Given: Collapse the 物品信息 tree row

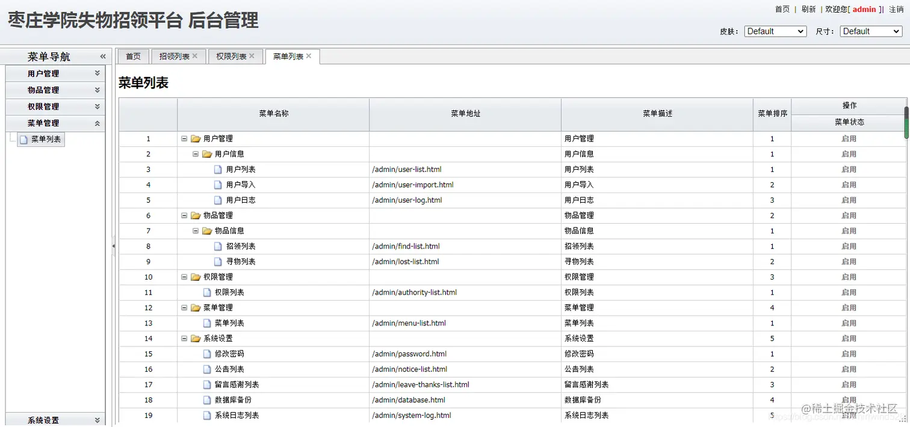Looking at the screenshot, I should [x=196, y=231].
